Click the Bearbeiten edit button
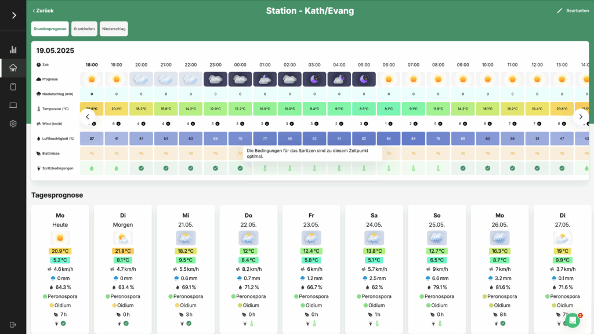Image resolution: width=594 pixels, height=334 pixels. tap(573, 10)
